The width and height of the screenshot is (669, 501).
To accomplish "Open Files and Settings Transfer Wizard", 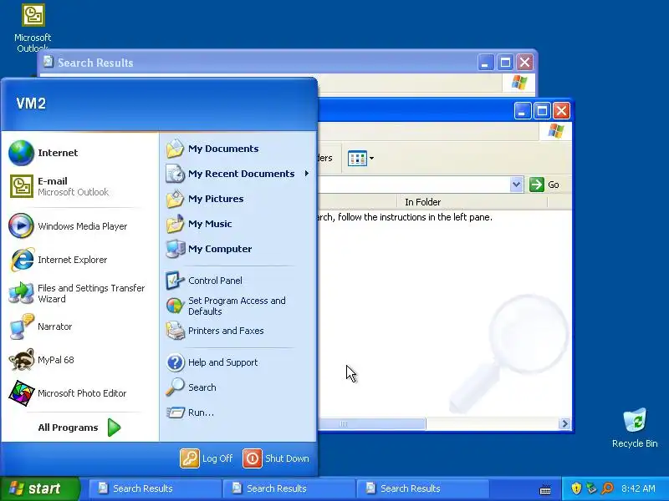I will click(79, 293).
